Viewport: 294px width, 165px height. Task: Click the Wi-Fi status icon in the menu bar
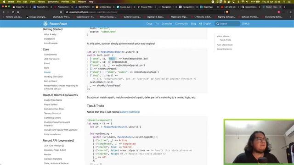[243, 2]
